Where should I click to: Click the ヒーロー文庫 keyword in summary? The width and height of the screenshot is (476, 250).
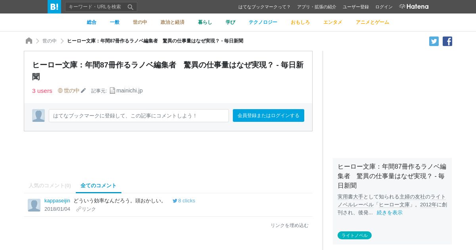[x=394, y=205]
